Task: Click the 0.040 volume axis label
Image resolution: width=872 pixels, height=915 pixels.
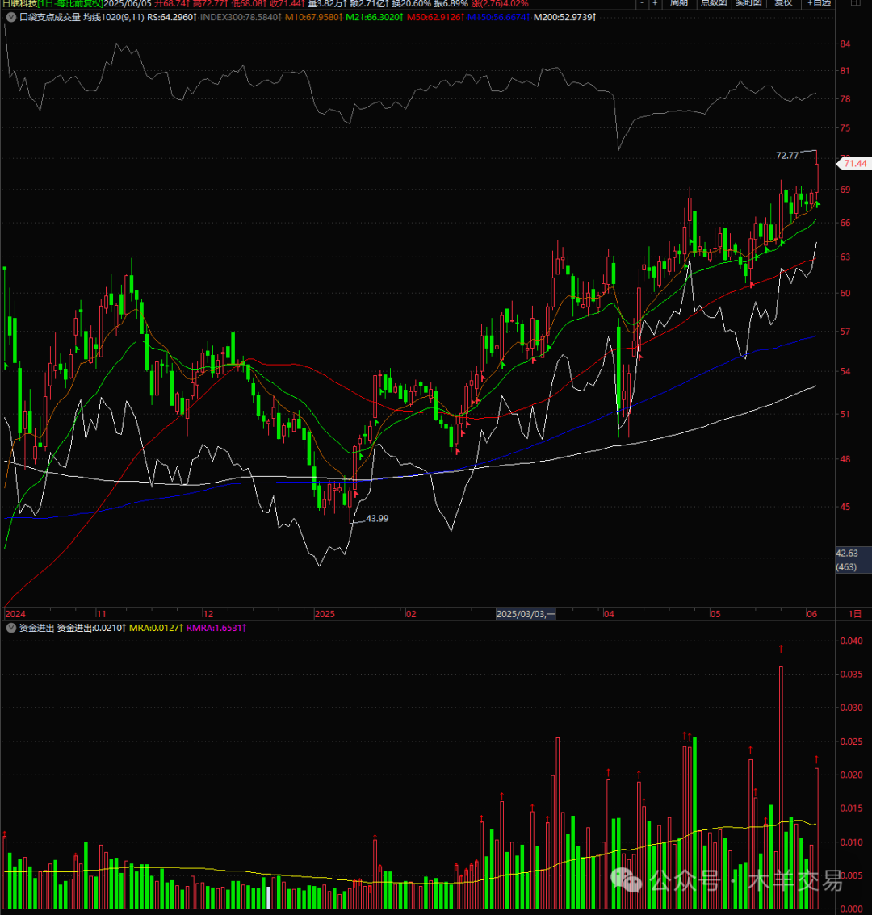Action: tap(851, 641)
